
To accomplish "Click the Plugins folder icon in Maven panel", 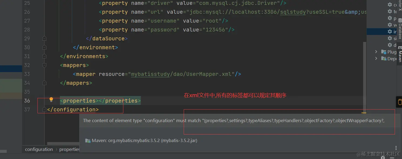I will pos(384,52).
